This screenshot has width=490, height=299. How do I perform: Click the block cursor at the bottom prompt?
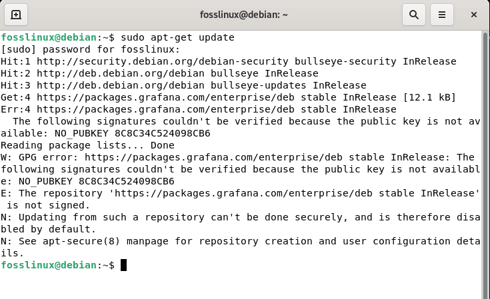click(123, 265)
